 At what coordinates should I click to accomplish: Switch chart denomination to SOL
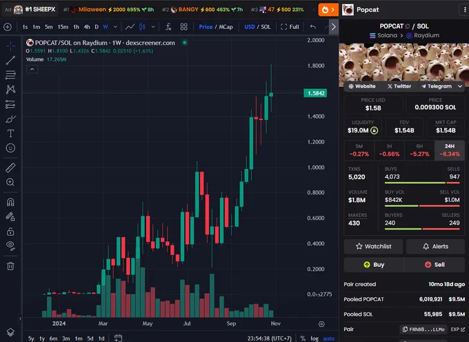pyautogui.click(x=266, y=27)
